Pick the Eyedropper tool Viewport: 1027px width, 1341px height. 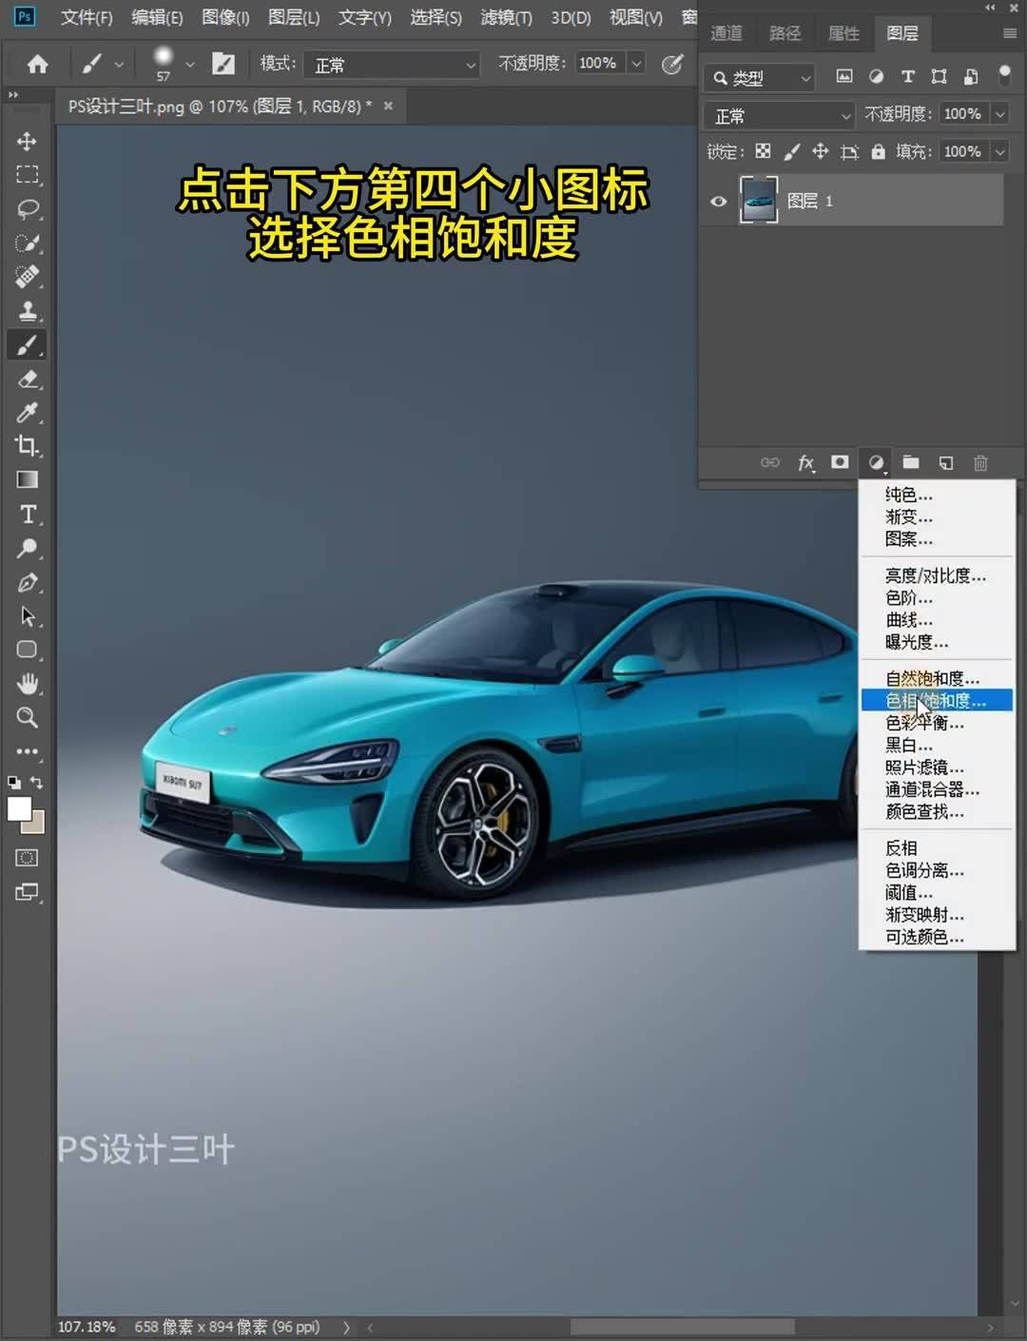(26, 413)
